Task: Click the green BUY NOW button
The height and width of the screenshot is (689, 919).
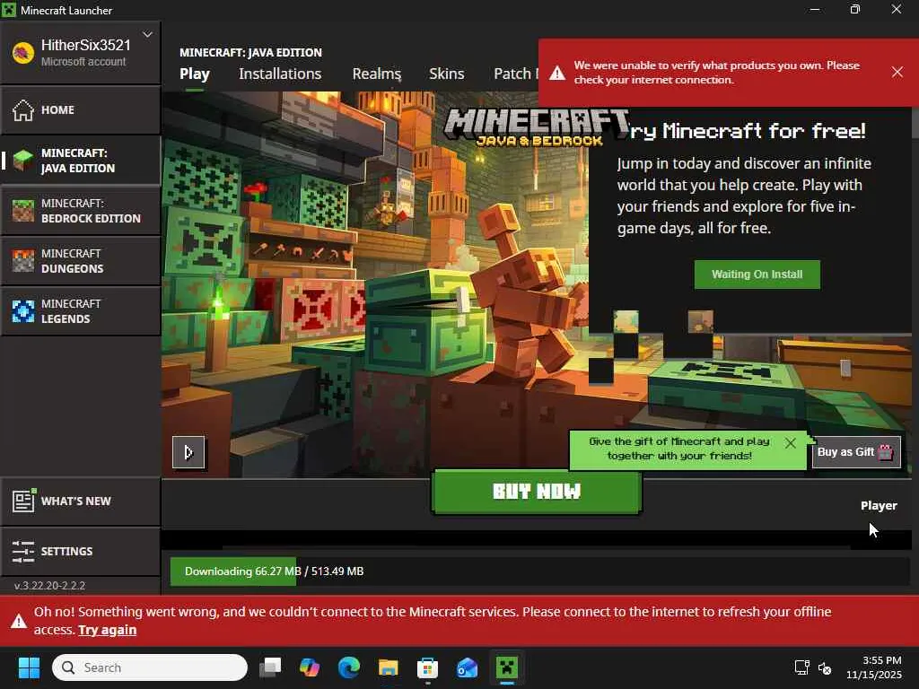Action: click(x=537, y=492)
